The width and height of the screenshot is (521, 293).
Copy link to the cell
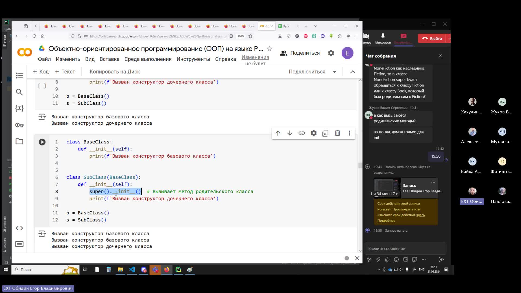point(301,133)
